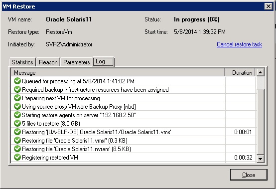Click the 0:00:32 duration value
The image size is (276, 189).
243,157
